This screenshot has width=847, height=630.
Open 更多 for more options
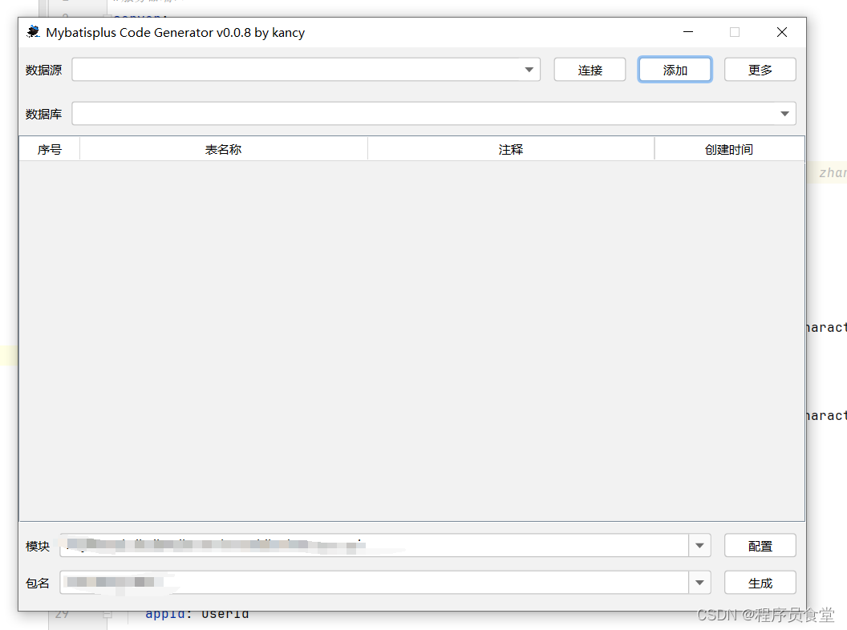click(x=760, y=69)
